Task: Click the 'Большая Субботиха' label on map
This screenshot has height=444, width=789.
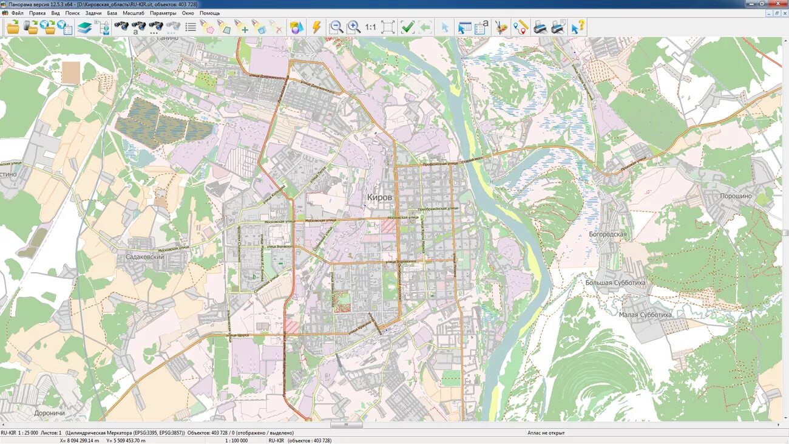Action: [x=615, y=283]
